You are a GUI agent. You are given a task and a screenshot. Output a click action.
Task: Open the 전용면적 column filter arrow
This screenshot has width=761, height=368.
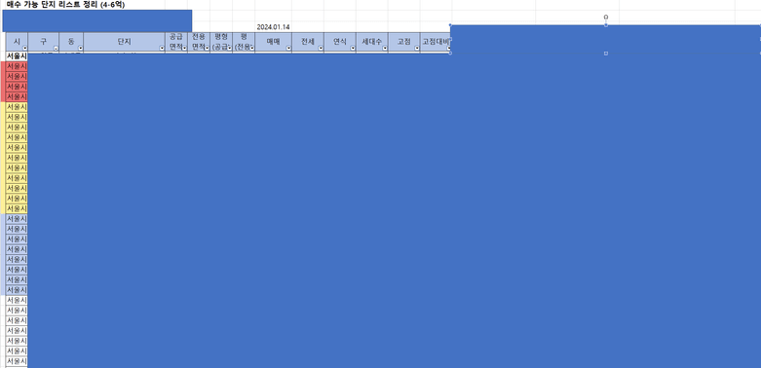(x=207, y=49)
